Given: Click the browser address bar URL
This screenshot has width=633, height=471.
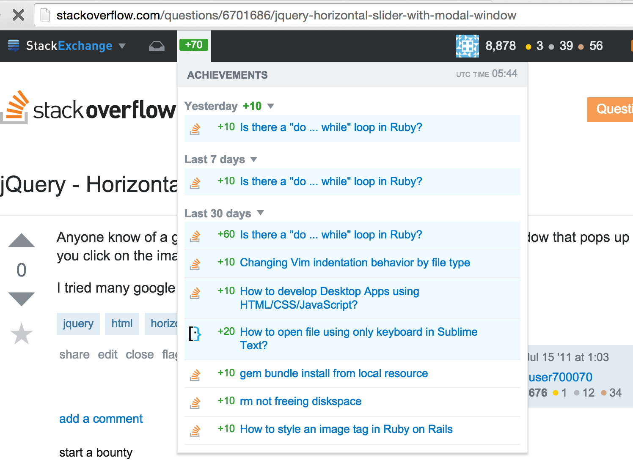Looking at the screenshot, I should 286,16.
